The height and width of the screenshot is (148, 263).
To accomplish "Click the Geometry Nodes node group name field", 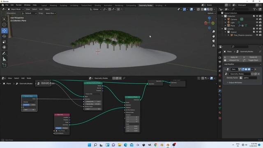I will click(240, 74).
